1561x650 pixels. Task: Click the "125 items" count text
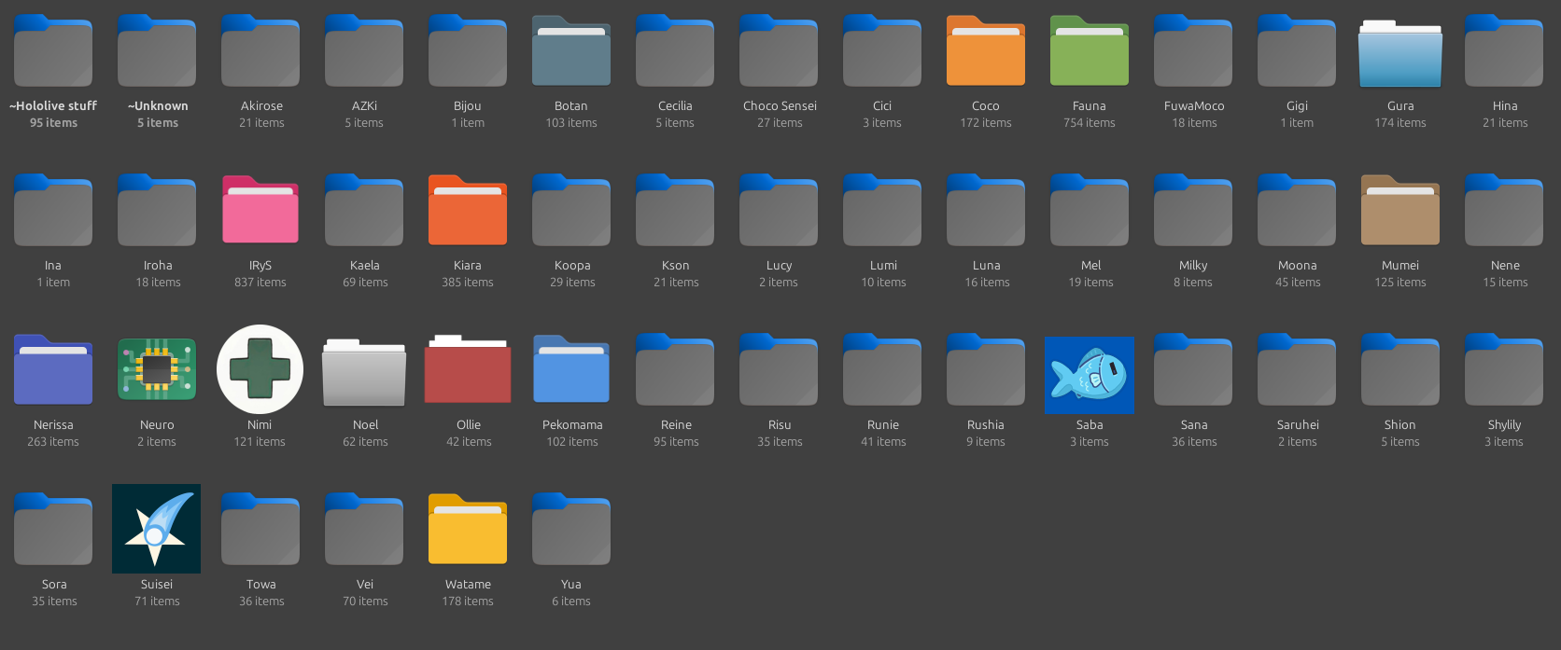point(1400,283)
